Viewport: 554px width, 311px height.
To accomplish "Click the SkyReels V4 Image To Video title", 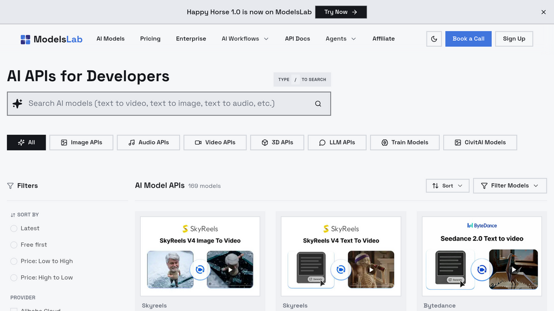I will click(x=200, y=241).
